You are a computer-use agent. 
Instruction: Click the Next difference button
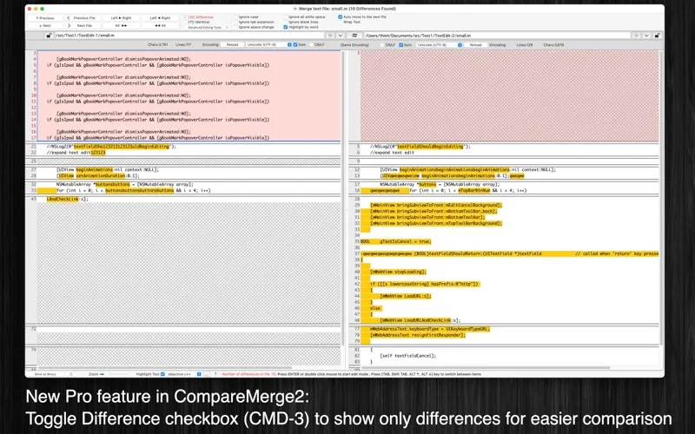(45, 26)
